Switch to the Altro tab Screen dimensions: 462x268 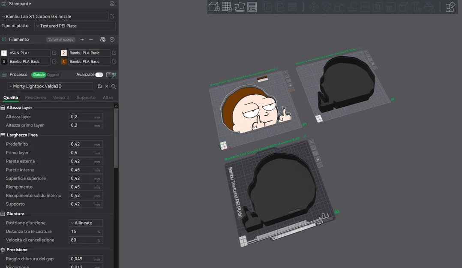click(108, 98)
